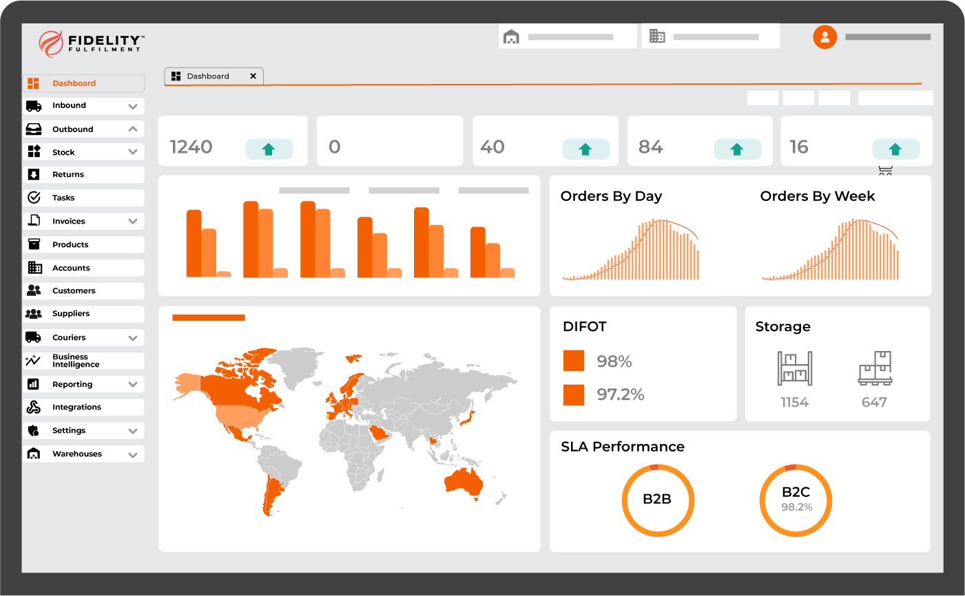This screenshot has width=965, height=596.
Task: Click the Outbound tray icon
Action: pyautogui.click(x=34, y=129)
